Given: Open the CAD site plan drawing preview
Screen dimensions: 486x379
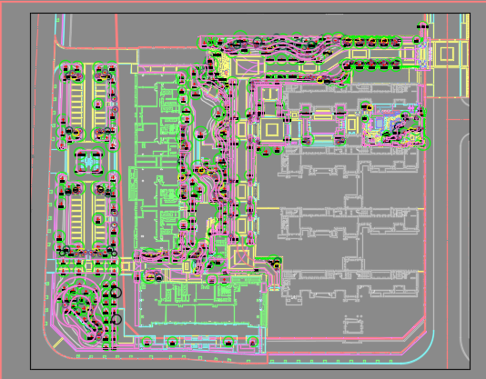Looking at the screenshot, I should tap(250, 191).
